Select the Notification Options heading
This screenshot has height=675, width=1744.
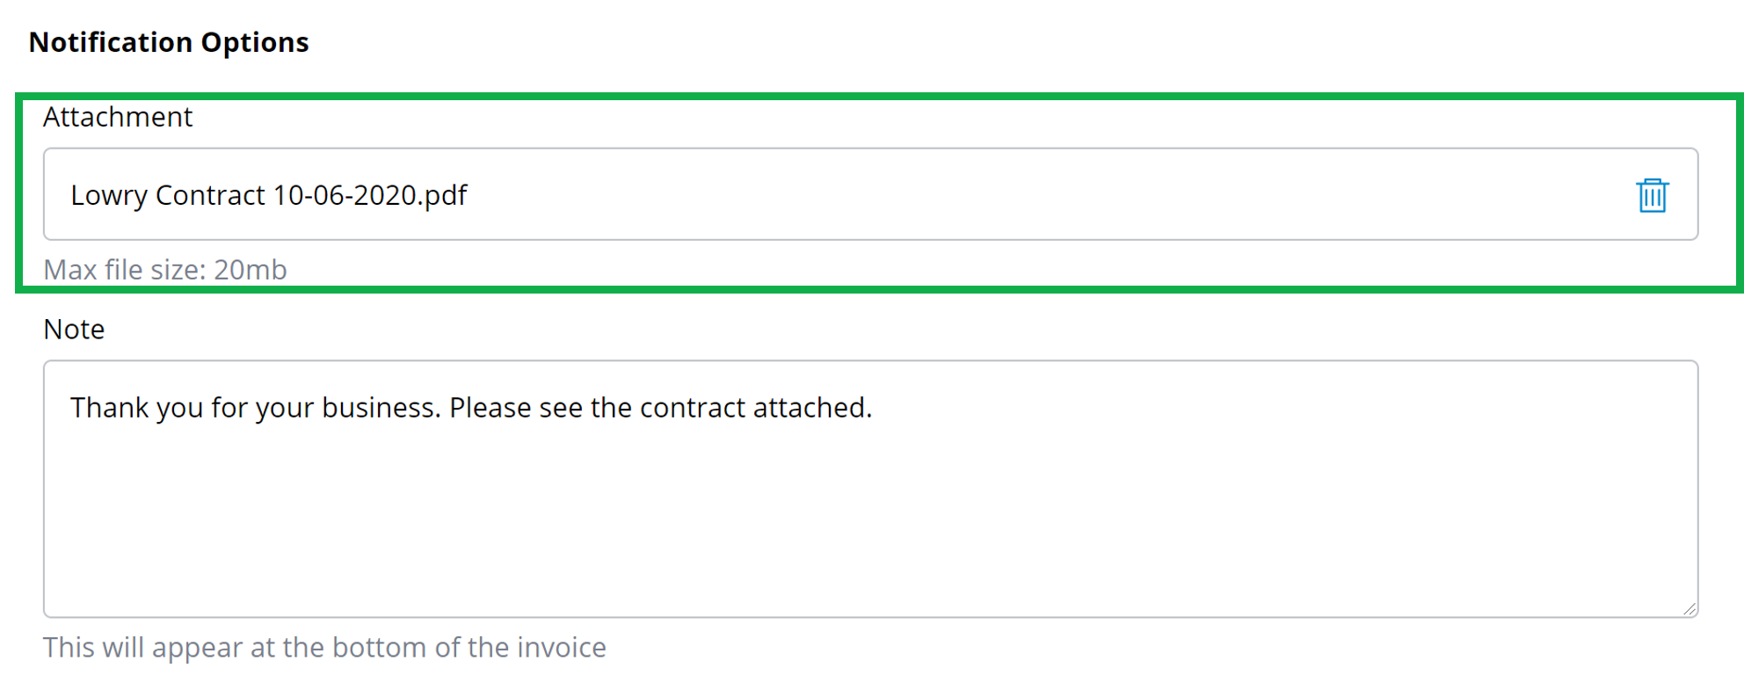coord(169,41)
